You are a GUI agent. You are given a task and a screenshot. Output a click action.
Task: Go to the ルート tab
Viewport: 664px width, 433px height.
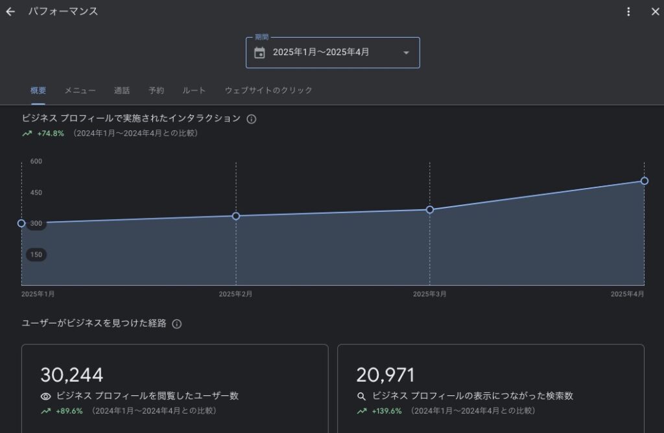pyautogui.click(x=194, y=91)
